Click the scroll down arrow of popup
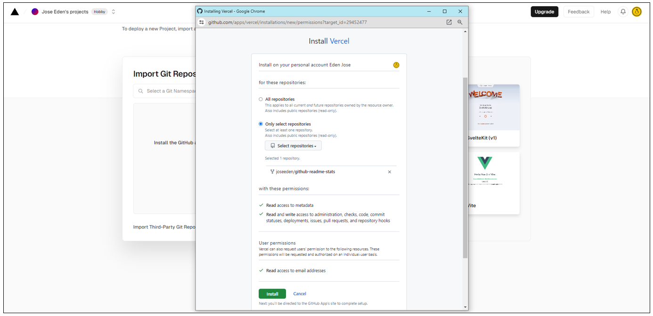653x316 pixels. (465, 307)
